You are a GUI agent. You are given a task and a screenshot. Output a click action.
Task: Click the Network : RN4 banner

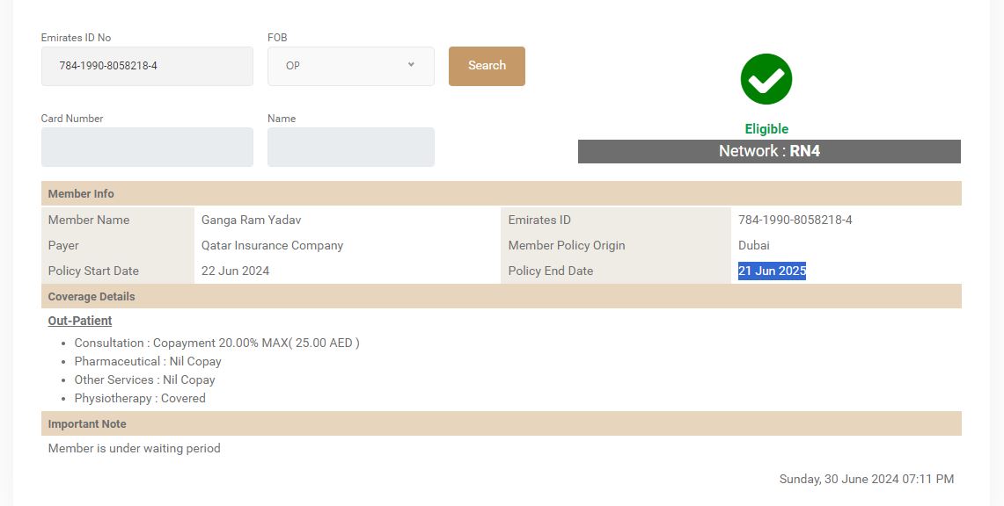click(768, 151)
